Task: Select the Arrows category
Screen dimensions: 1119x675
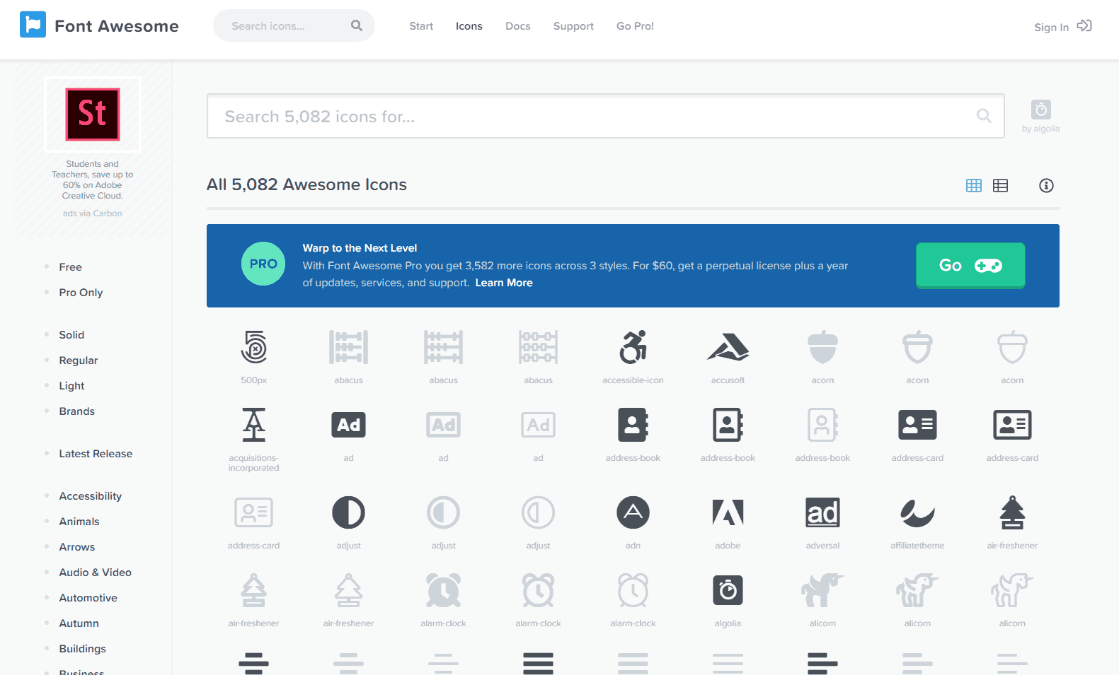Action: (x=76, y=547)
